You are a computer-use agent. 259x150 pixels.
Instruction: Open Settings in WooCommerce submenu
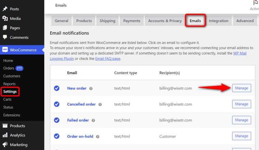click(x=10, y=91)
